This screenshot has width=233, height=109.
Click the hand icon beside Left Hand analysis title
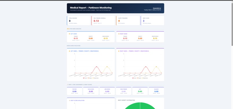69,34
